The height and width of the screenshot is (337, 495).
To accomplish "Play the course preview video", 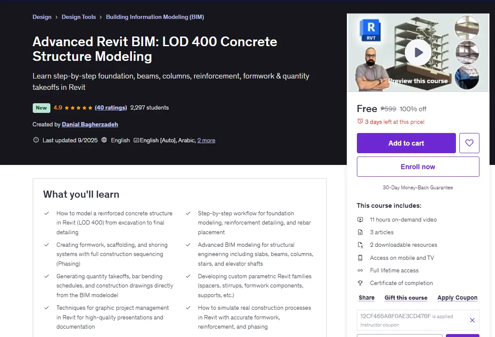I will tap(418, 52).
